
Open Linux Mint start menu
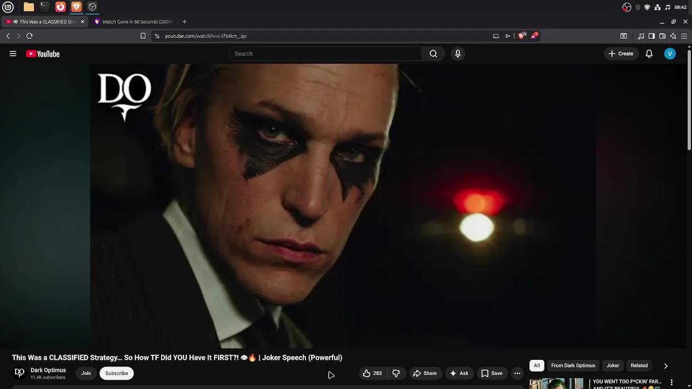[x=8, y=7]
